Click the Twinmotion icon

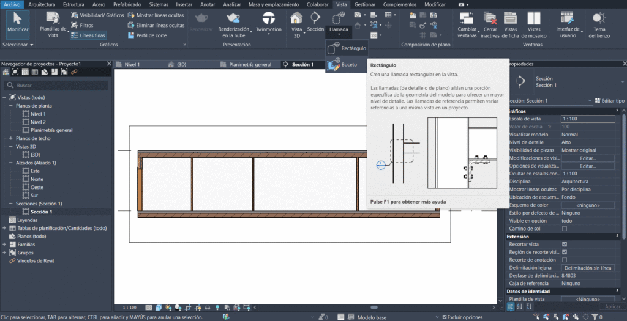point(268,24)
